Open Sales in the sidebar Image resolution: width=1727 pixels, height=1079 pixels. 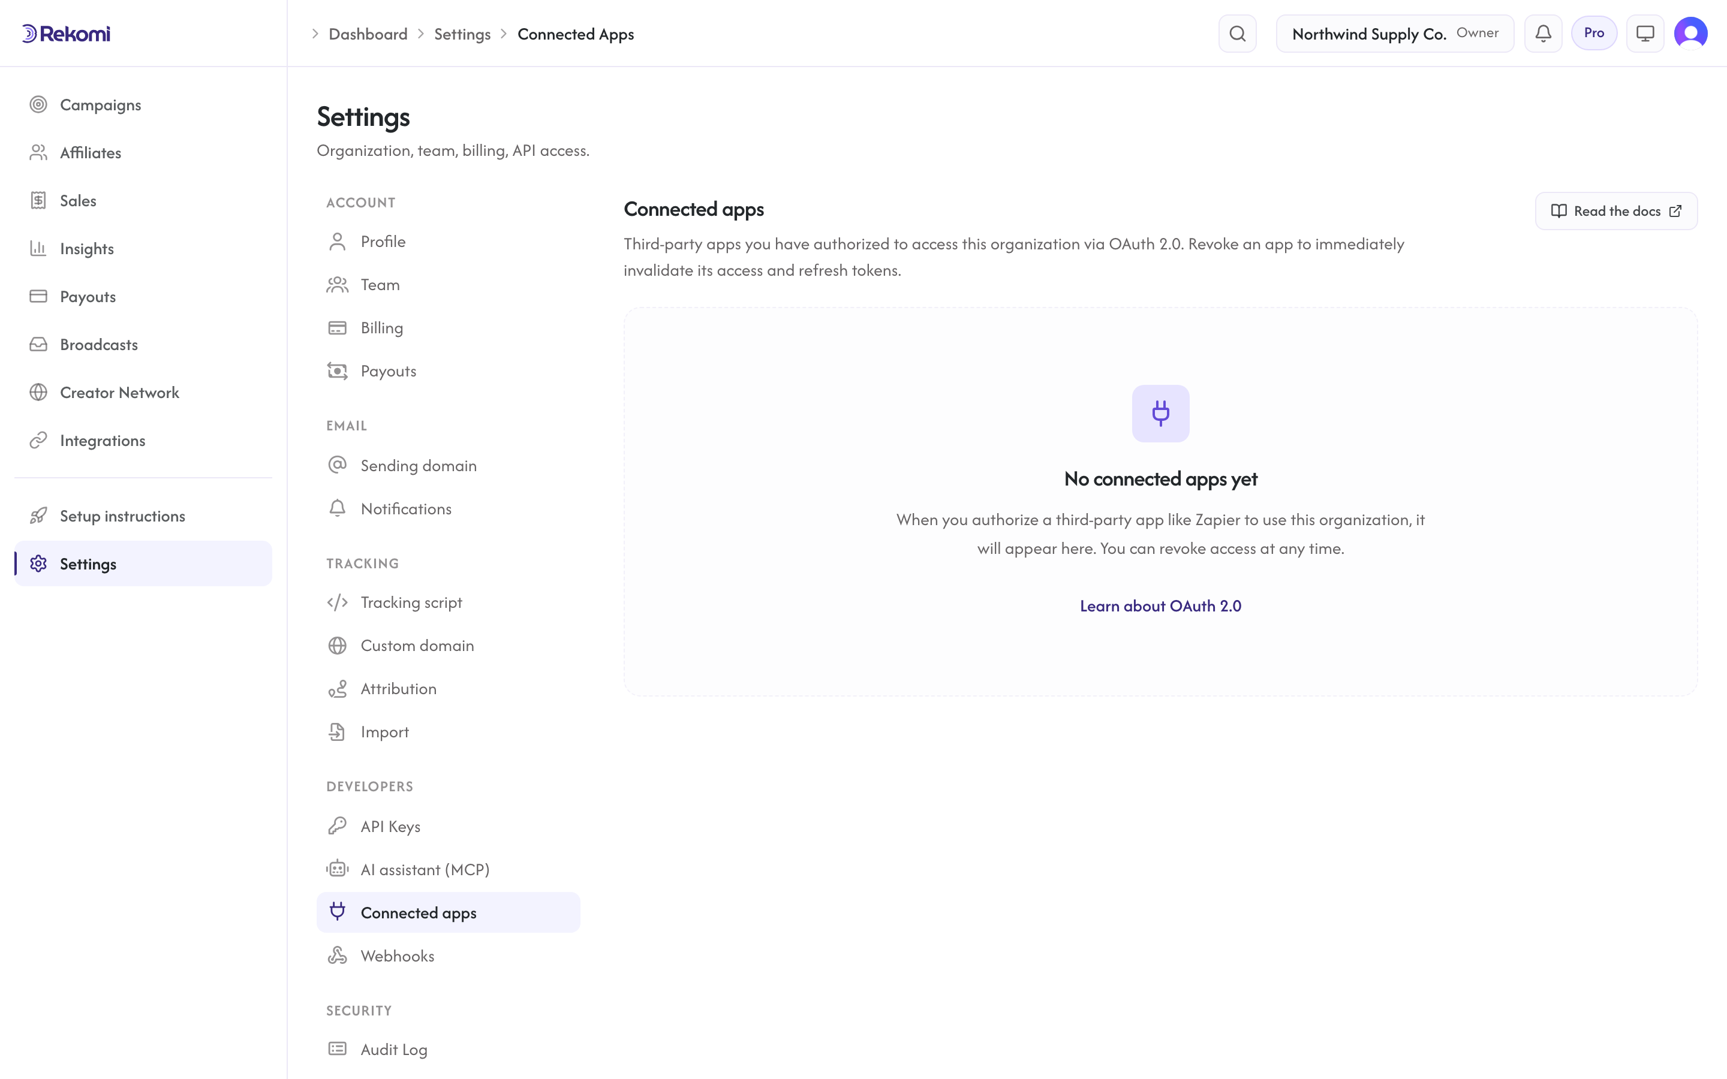pos(143,201)
